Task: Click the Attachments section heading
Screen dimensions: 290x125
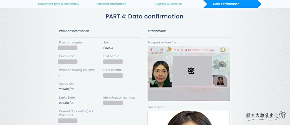Action: [157, 31]
